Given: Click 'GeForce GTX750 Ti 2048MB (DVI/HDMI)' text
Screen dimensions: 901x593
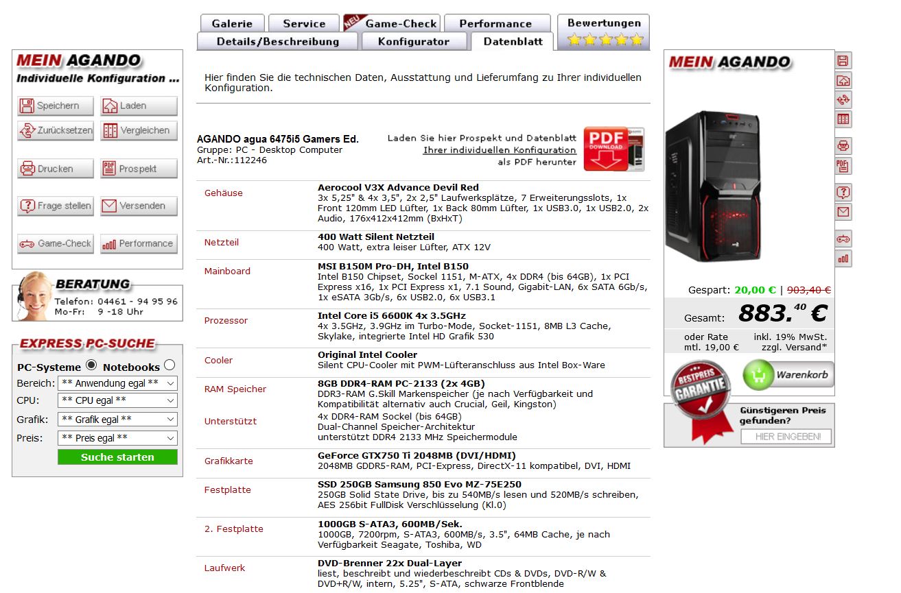Looking at the screenshot, I should coord(417,456).
